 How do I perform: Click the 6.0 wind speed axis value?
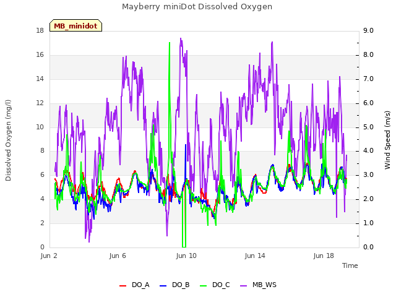tap(368, 103)
